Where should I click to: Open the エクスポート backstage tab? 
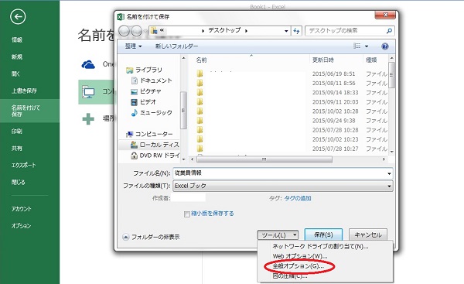24,166
